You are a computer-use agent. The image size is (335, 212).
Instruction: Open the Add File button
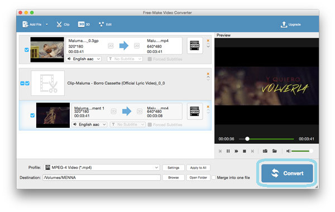point(32,25)
